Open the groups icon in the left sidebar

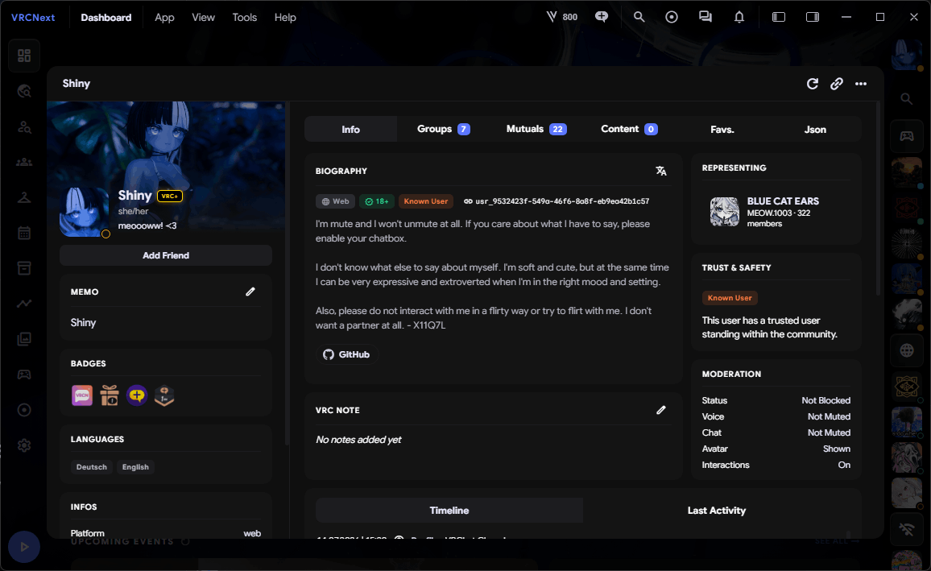pyautogui.click(x=24, y=162)
